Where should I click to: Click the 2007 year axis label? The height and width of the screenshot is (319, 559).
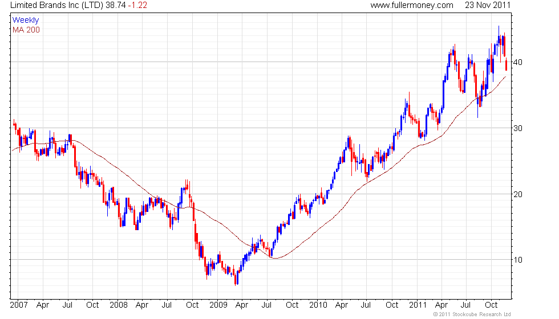(19, 305)
